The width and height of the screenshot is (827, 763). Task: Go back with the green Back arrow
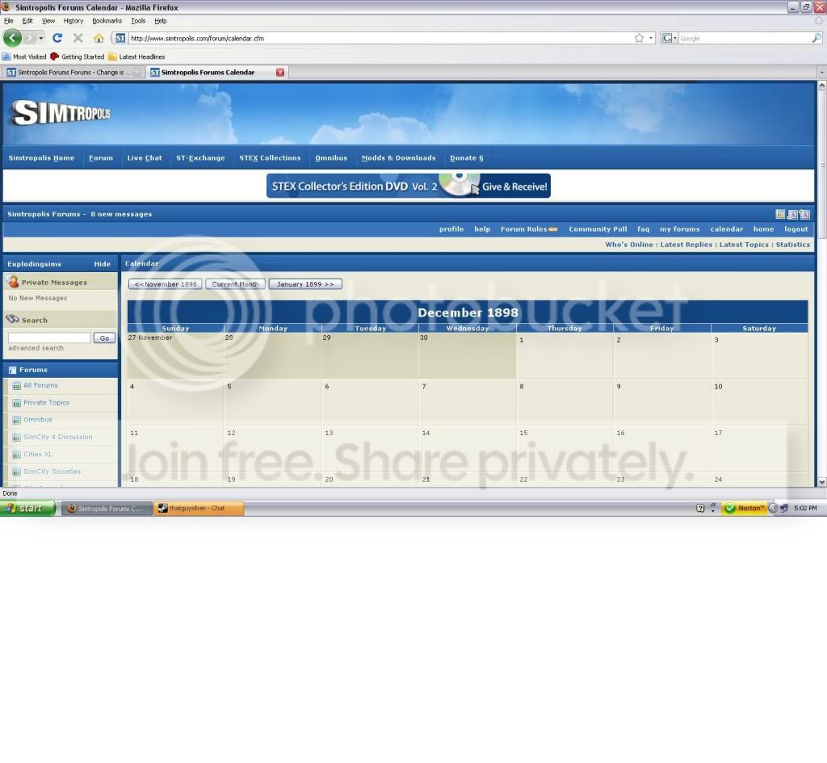point(13,38)
